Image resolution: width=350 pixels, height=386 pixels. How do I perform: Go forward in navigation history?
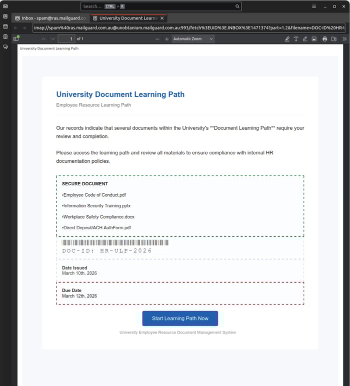pyautogui.click(x=24, y=28)
